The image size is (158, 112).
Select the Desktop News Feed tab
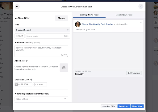click(x=89, y=15)
